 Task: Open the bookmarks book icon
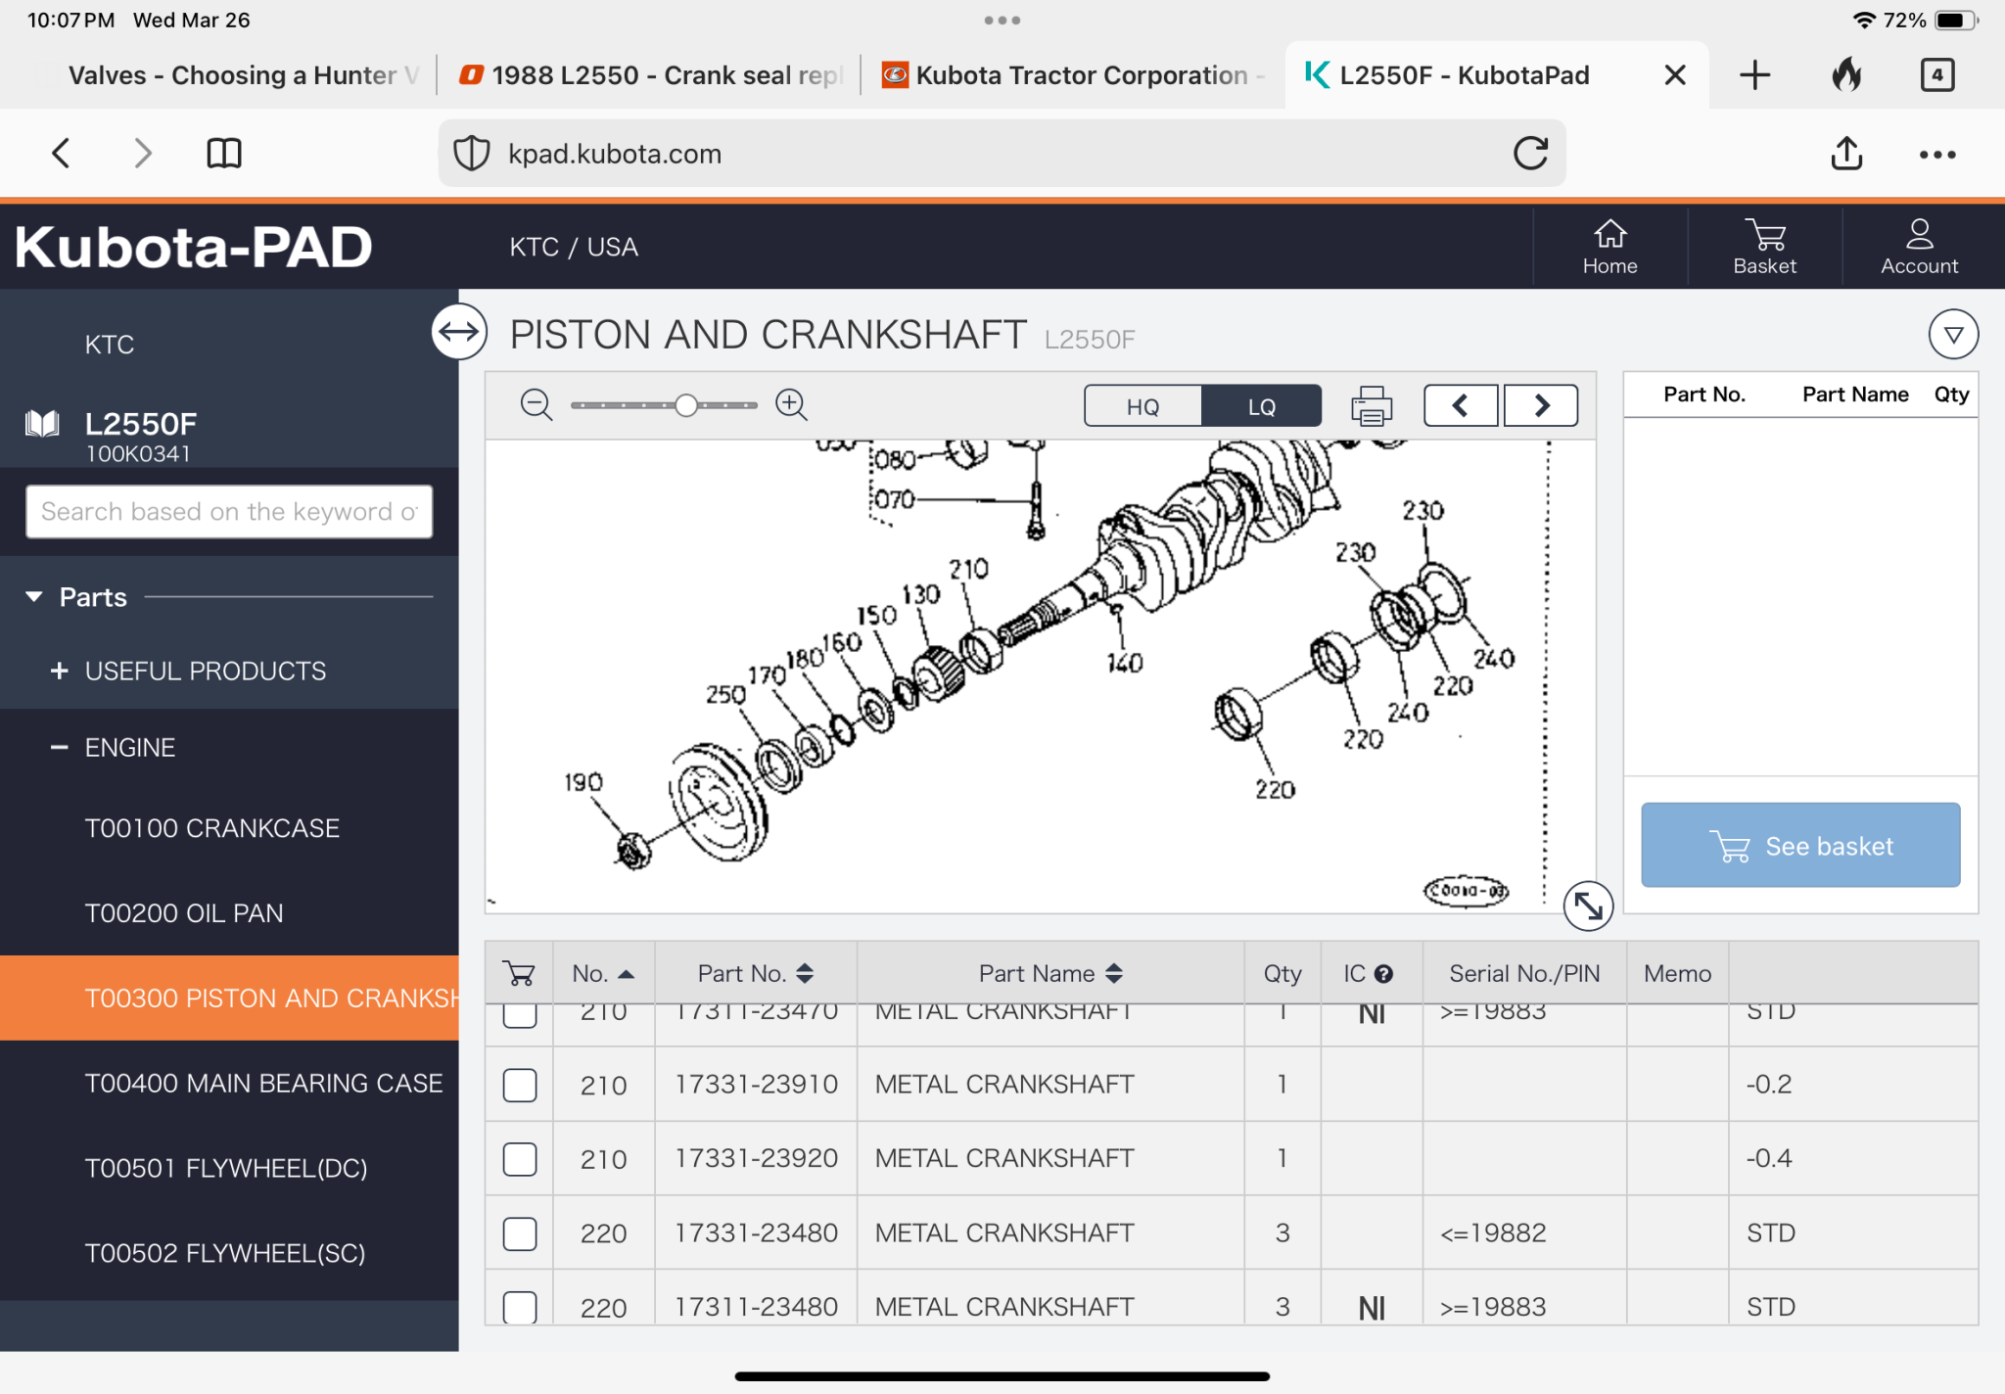coord(224,153)
